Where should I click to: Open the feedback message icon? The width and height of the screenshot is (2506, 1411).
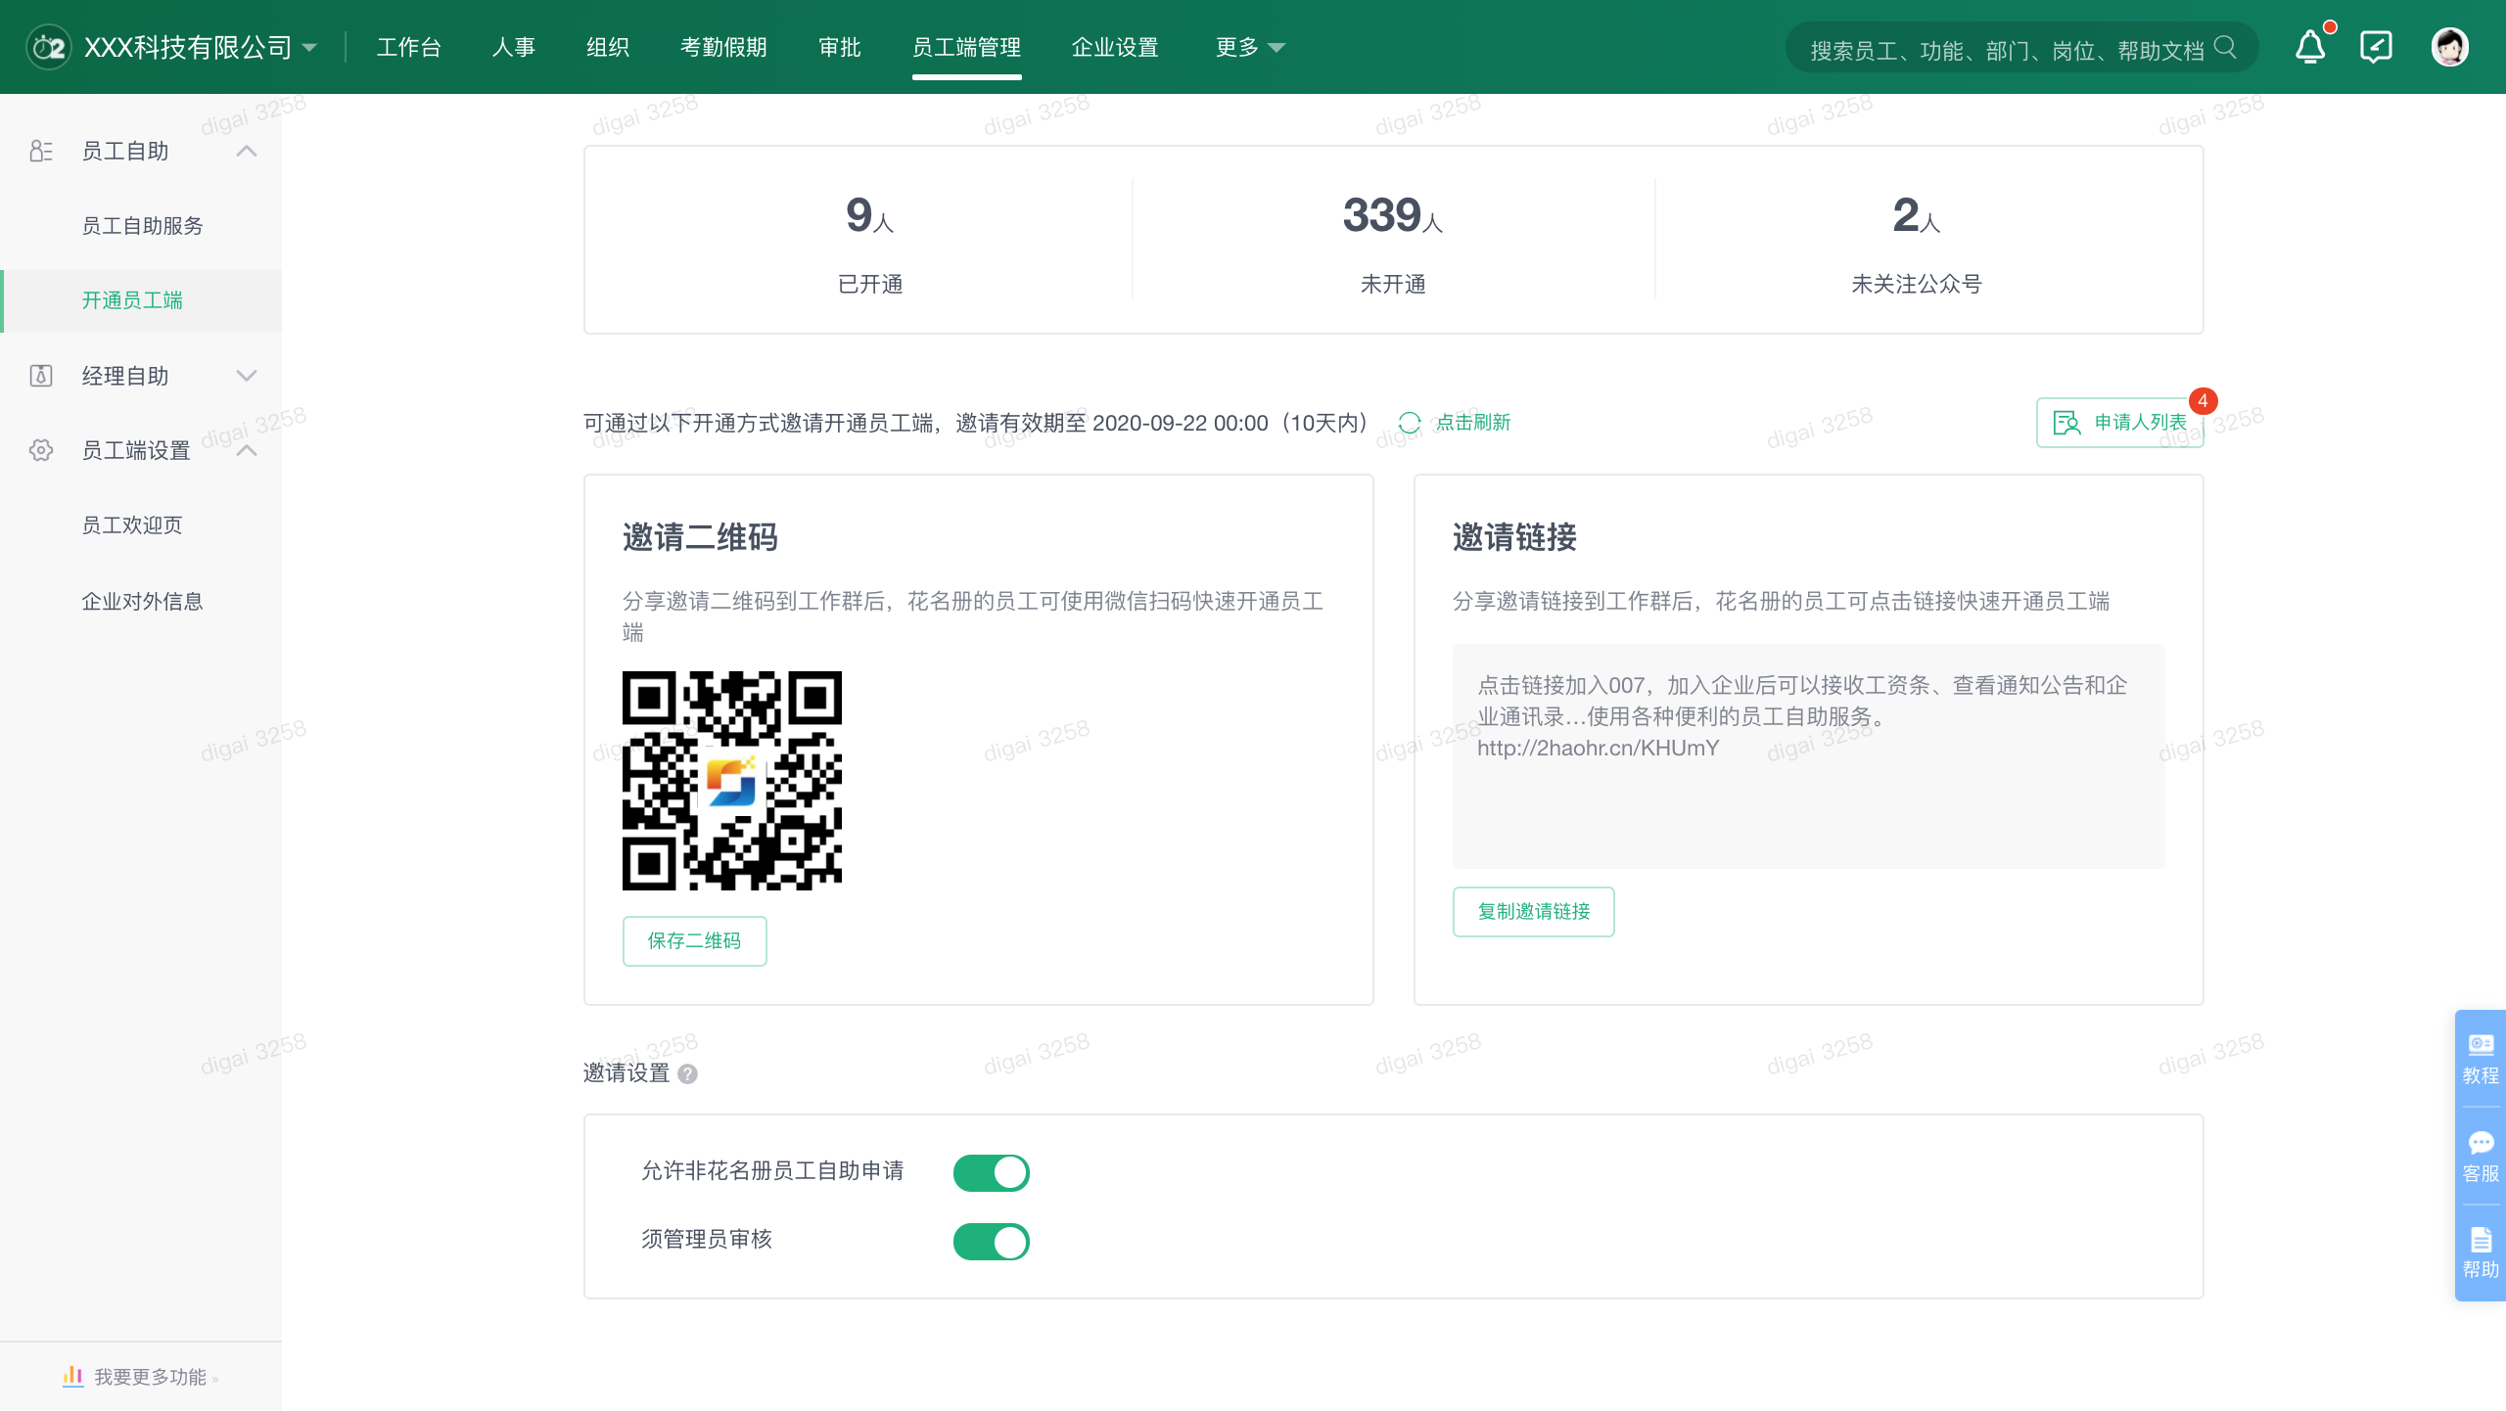pyautogui.click(x=2377, y=47)
